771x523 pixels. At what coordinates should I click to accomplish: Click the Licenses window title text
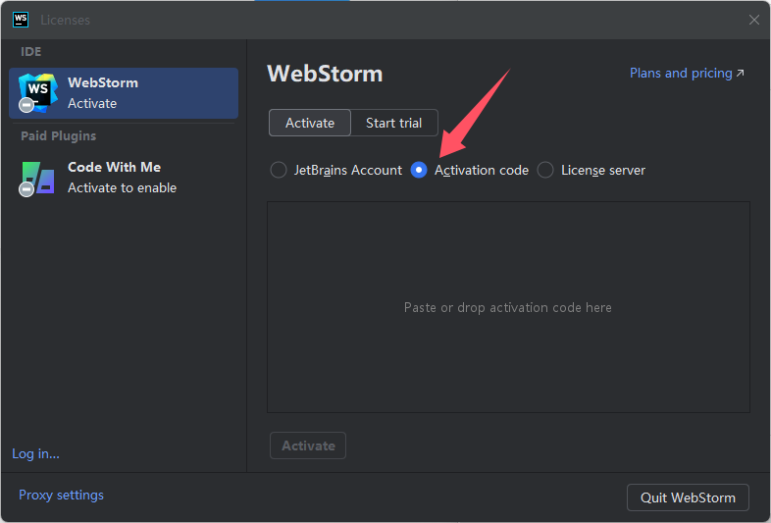(65, 21)
